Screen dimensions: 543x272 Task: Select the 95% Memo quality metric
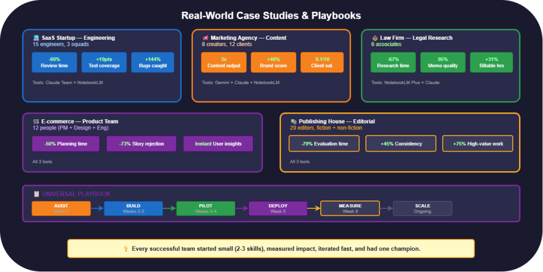(x=443, y=62)
